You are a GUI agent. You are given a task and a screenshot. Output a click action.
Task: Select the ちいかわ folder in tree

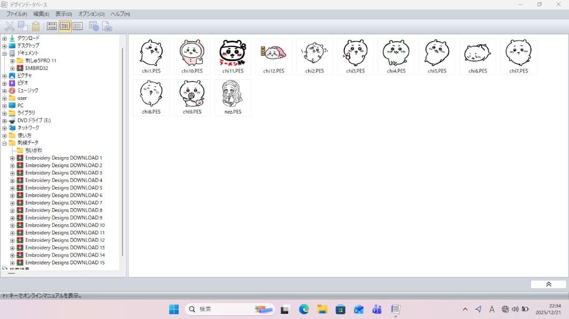(33, 150)
